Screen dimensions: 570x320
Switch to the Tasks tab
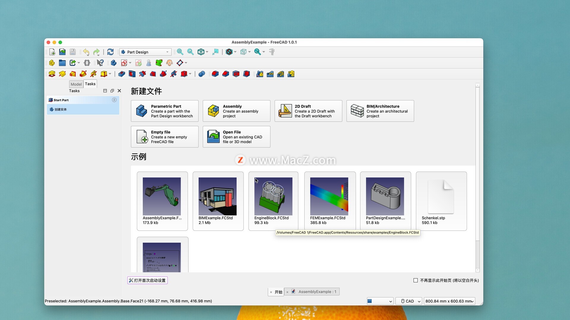point(90,84)
